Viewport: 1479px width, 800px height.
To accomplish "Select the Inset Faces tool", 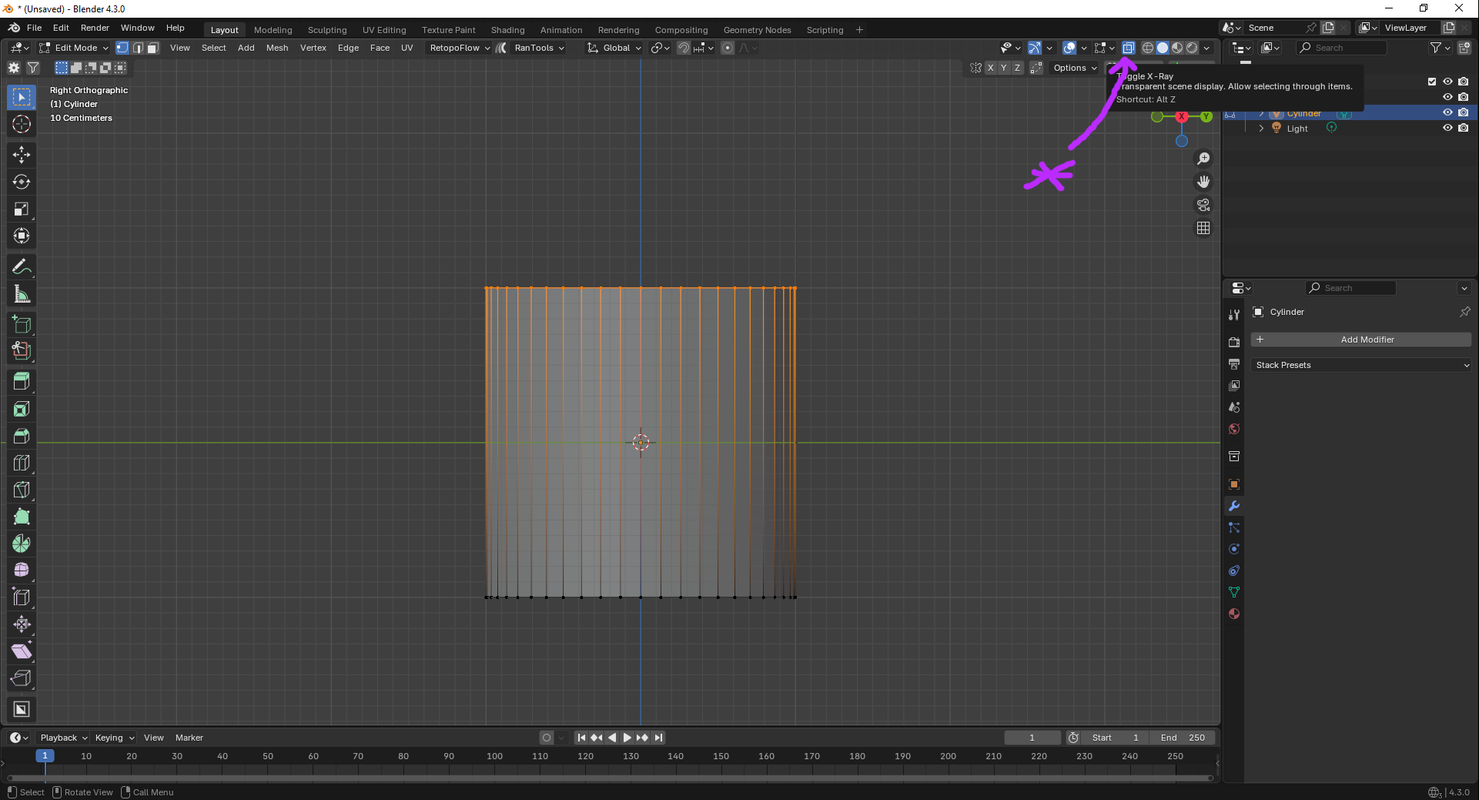I will tap(22, 409).
